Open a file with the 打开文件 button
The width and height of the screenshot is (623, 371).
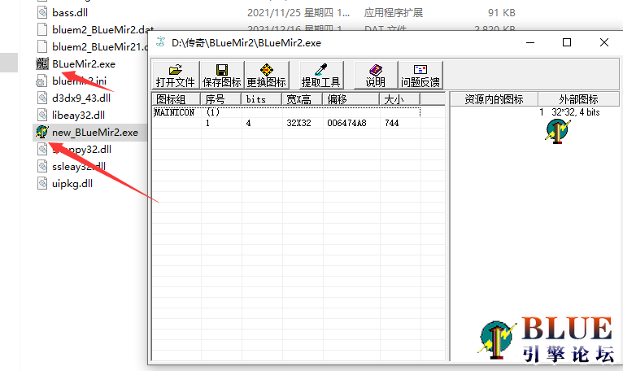point(176,75)
